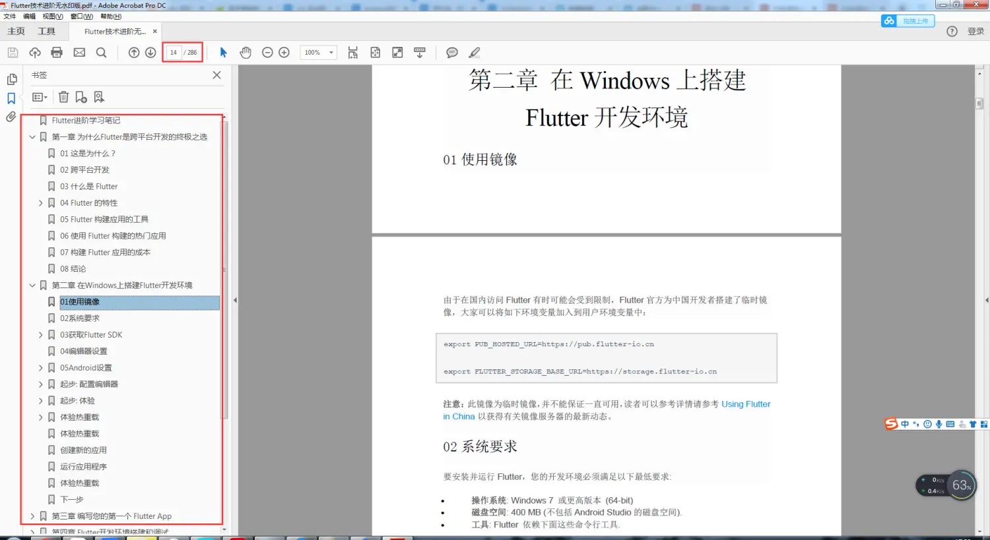Open the 文件 menu
This screenshot has height=540, width=990.
10,16
